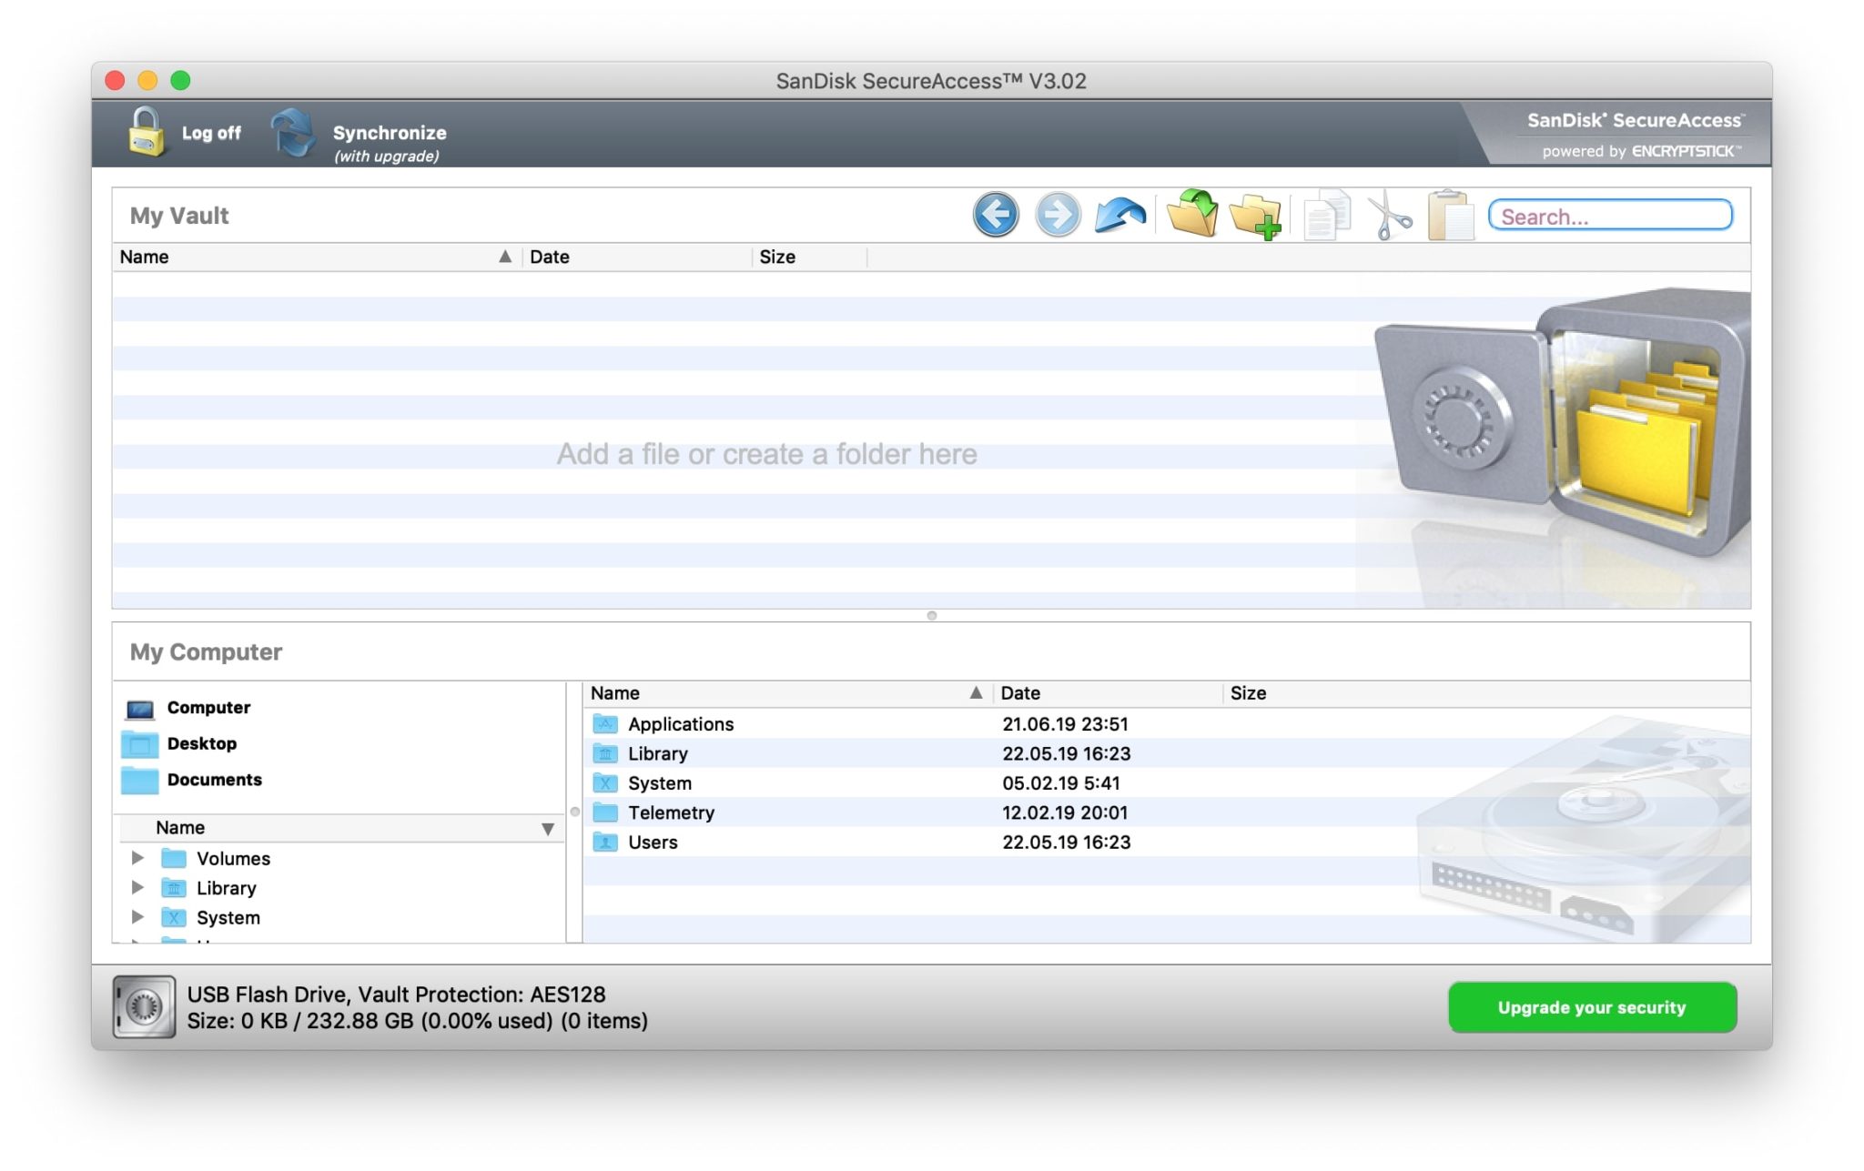Click Upgrade your security button
Viewport: 1864px width, 1171px height.
pyautogui.click(x=1591, y=1007)
